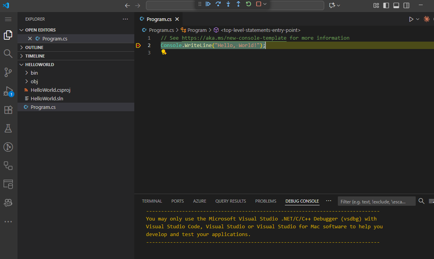Toggle the secondary side bar

(x=406, y=5)
